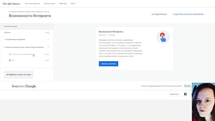Open Вебинары in the top menu

click(x=63, y=4)
